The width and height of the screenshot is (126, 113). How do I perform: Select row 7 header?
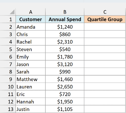[8, 64]
